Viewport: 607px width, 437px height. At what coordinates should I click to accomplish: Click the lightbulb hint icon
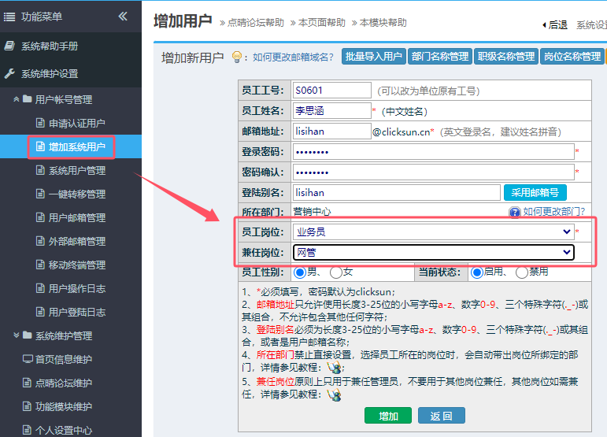(x=235, y=57)
